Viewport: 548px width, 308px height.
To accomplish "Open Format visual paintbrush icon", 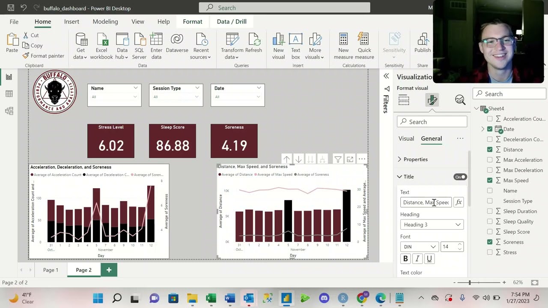I will point(432,100).
